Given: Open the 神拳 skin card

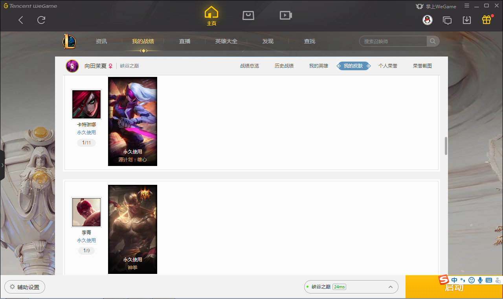Looking at the screenshot, I should 132,229.
